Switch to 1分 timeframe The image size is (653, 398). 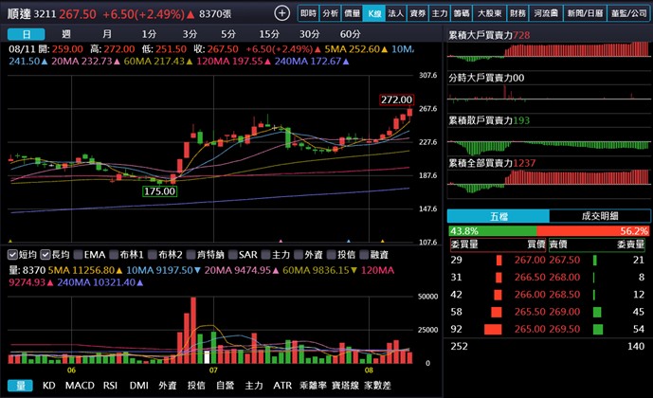(149, 34)
